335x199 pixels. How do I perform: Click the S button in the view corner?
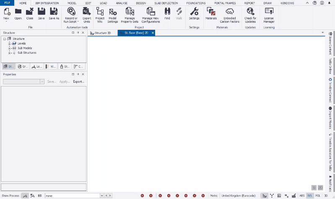(314, 188)
